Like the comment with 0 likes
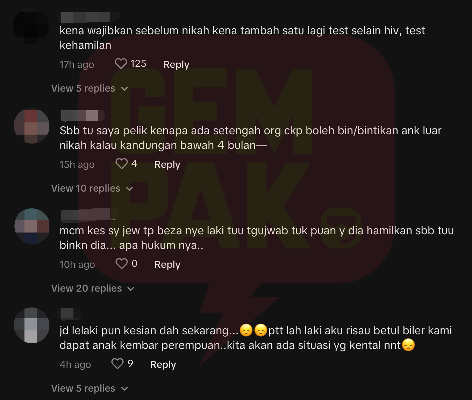The height and width of the screenshot is (400, 472). [122, 264]
